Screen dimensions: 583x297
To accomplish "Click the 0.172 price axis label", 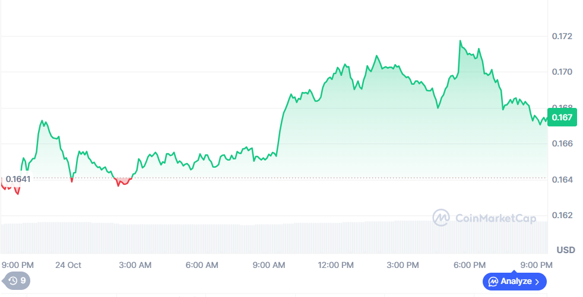I will tap(562, 37).
